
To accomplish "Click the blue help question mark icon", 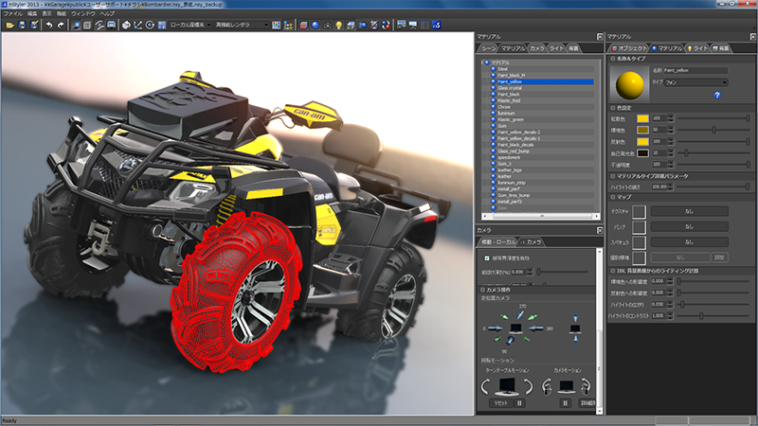I will [717, 95].
